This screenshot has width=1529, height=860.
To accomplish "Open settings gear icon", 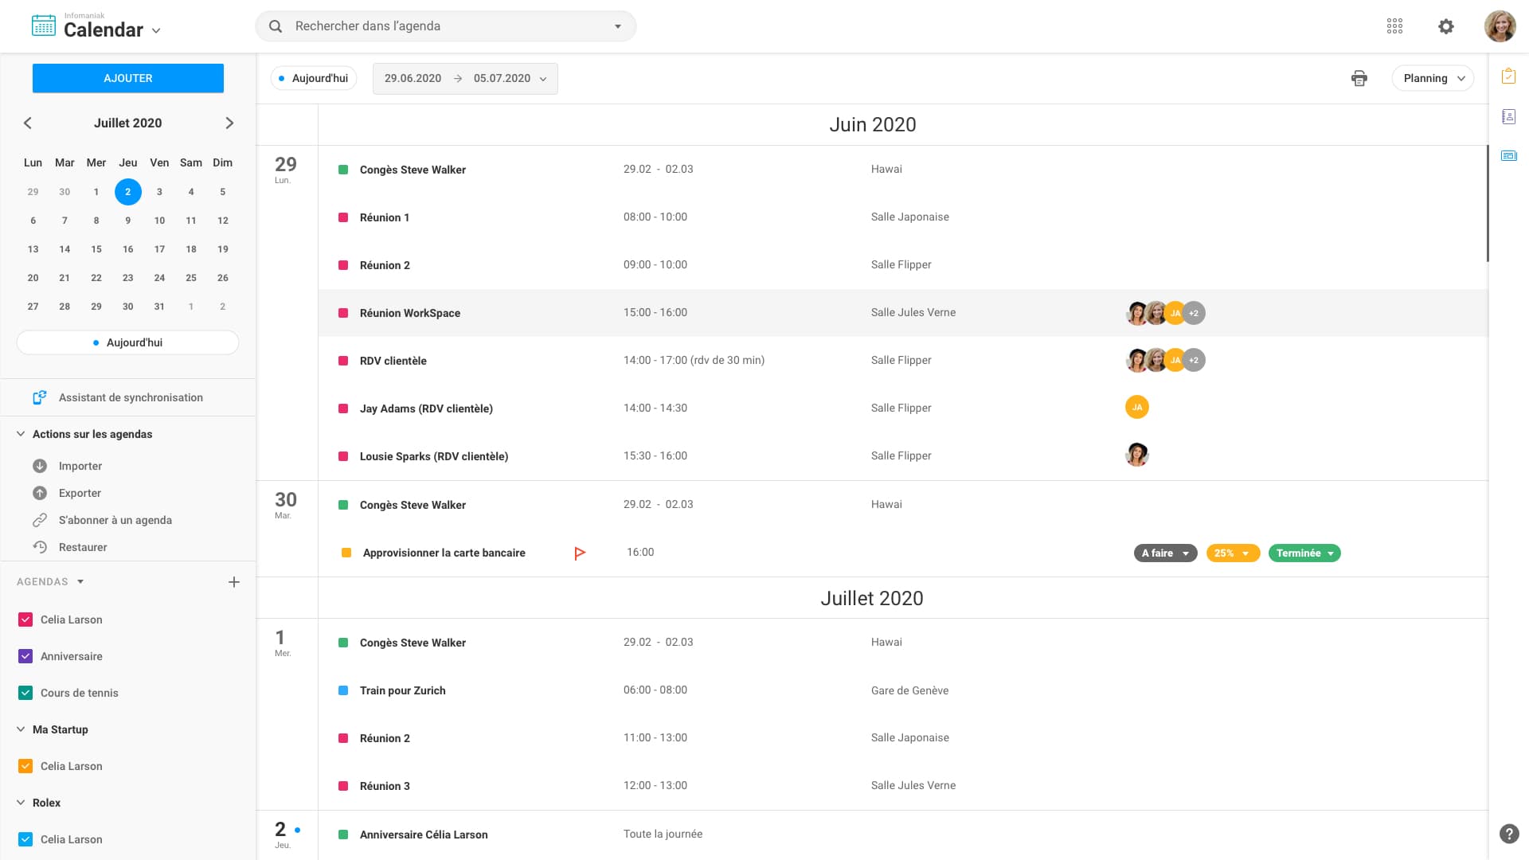I will [1446, 26].
